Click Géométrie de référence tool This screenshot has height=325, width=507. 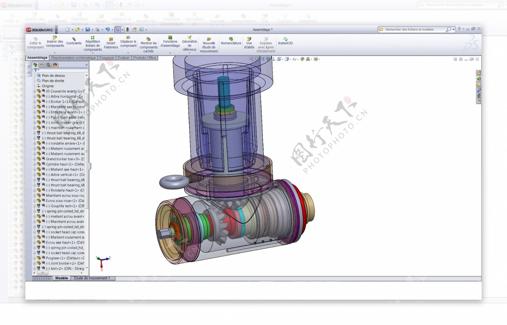point(189,43)
